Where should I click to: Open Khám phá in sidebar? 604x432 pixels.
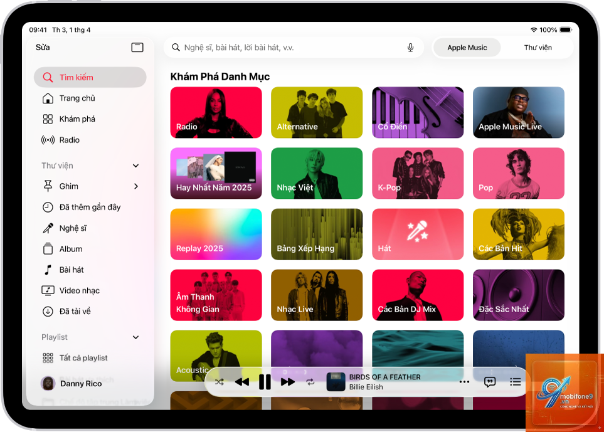90,119
